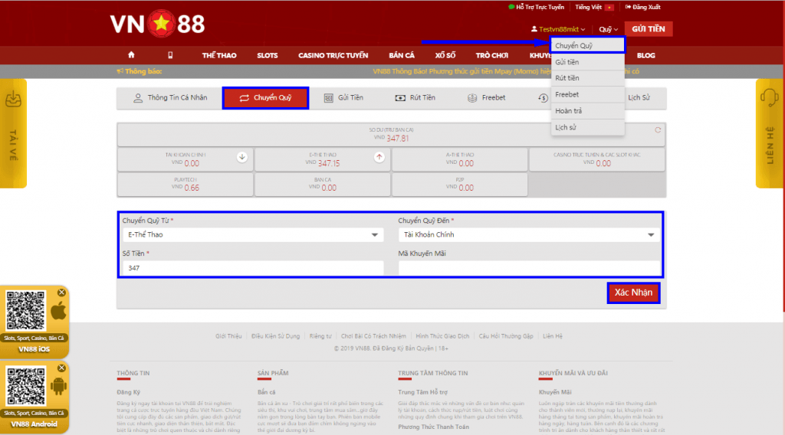Click the Xác Nhận confirm button
This screenshot has width=785, height=435.
tap(633, 293)
